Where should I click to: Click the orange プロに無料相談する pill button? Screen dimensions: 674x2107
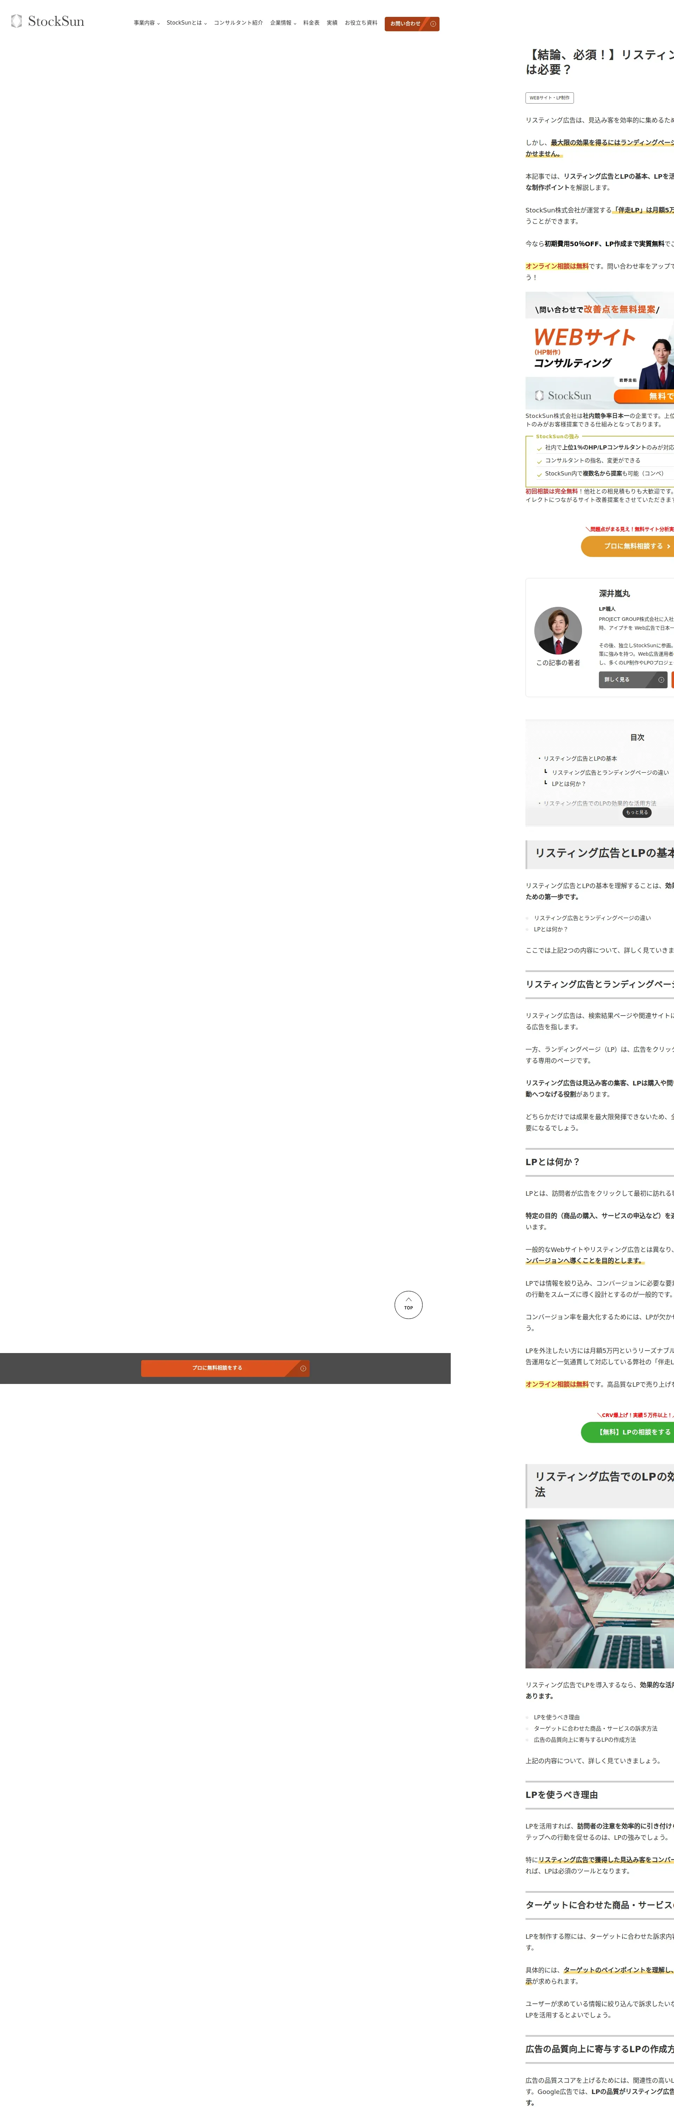[x=627, y=546]
